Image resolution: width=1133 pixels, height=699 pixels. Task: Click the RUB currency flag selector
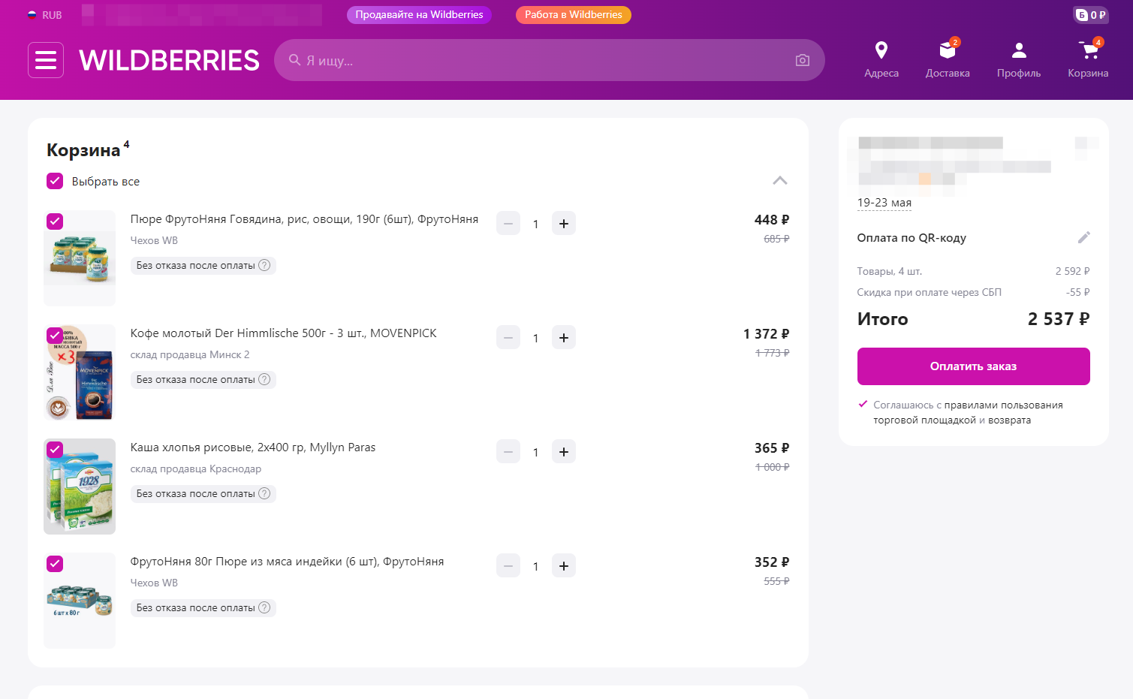(x=44, y=15)
